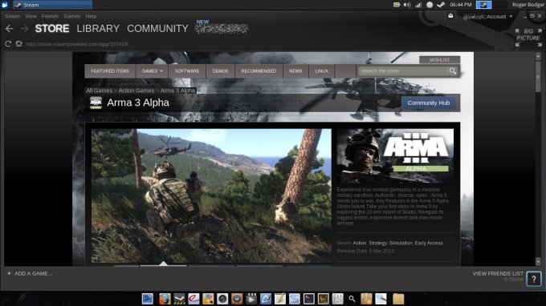The height and width of the screenshot is (306, 546).
Task: Open VIEW FRIENDS LIST
Action: (x=498, y=273)
